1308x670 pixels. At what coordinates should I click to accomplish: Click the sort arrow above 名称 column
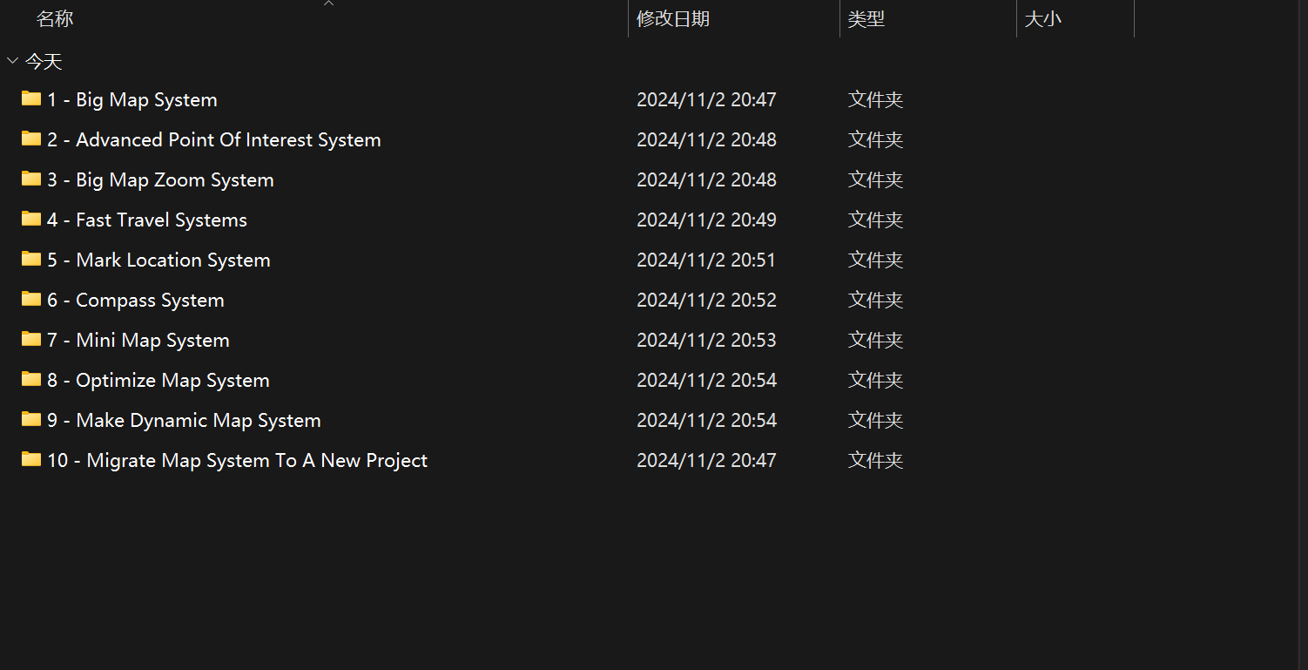[328, 3]
